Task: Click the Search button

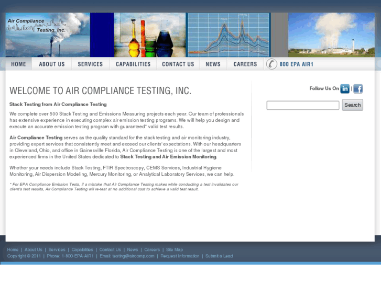Action: click(x=353, y=105)
